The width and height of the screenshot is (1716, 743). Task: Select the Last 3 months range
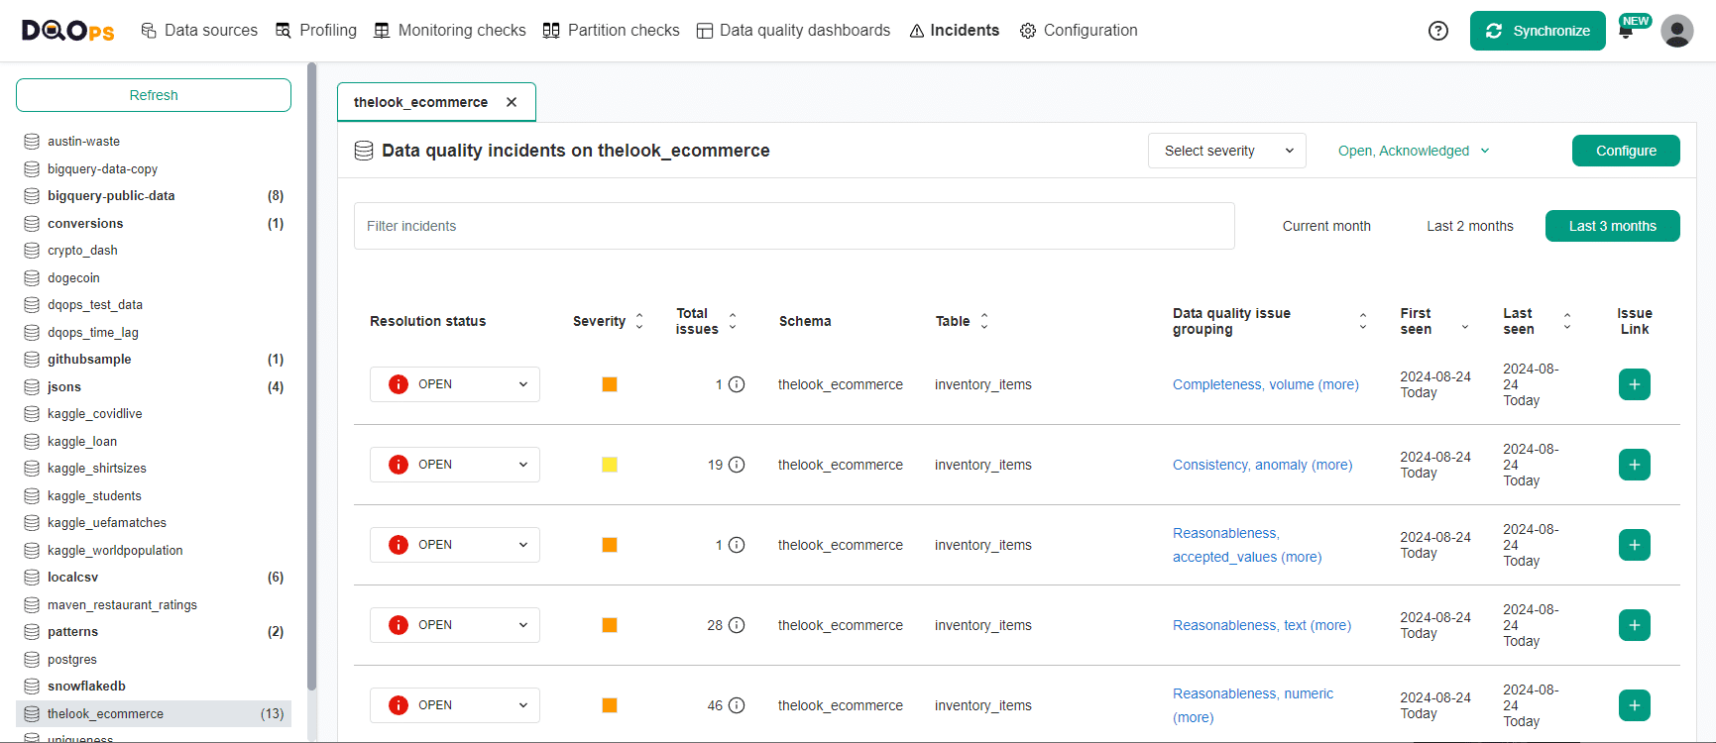click(x=1613, y=226)
